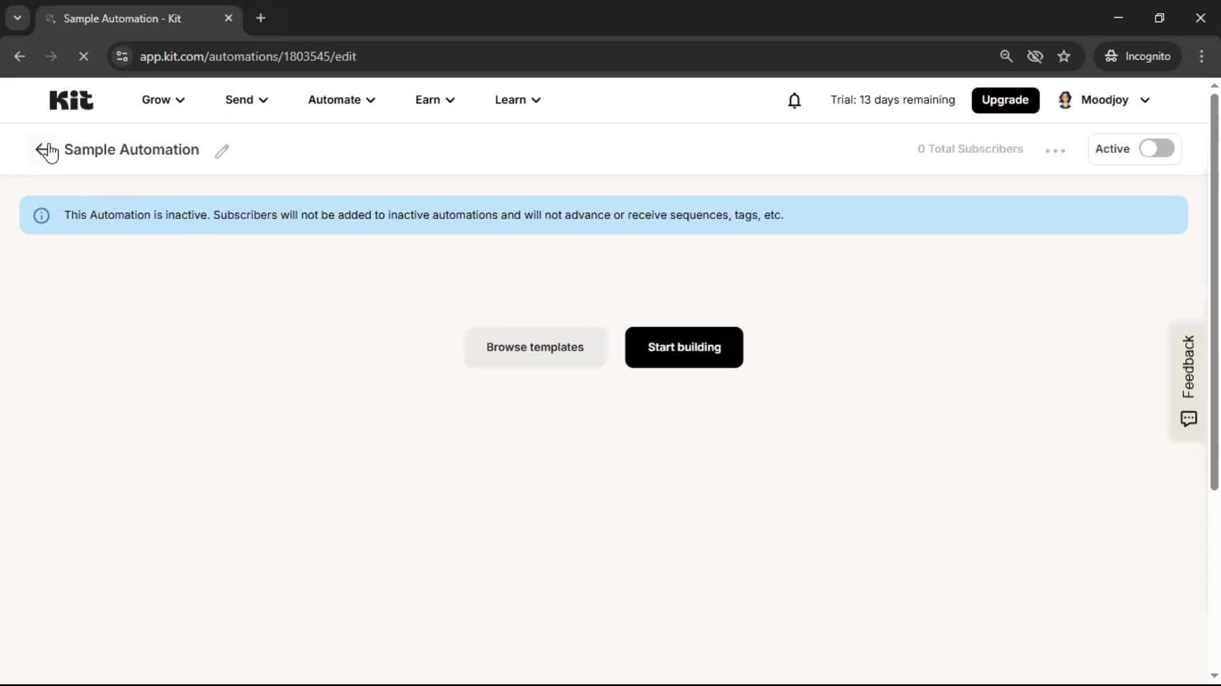Open the notifications bell

coord(794,100)
